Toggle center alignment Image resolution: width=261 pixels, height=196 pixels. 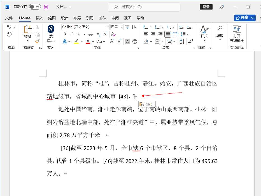tap(153, 34)
